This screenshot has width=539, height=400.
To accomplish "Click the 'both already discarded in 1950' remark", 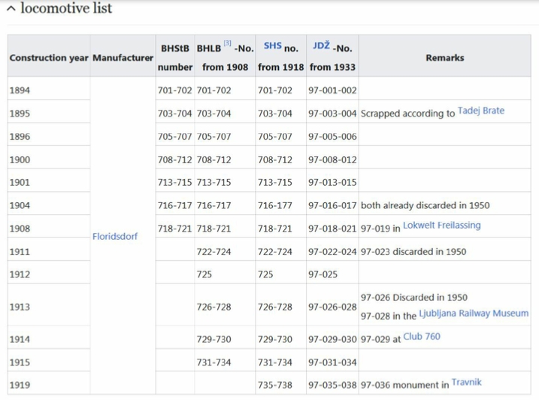I will [x=424, y=205].
